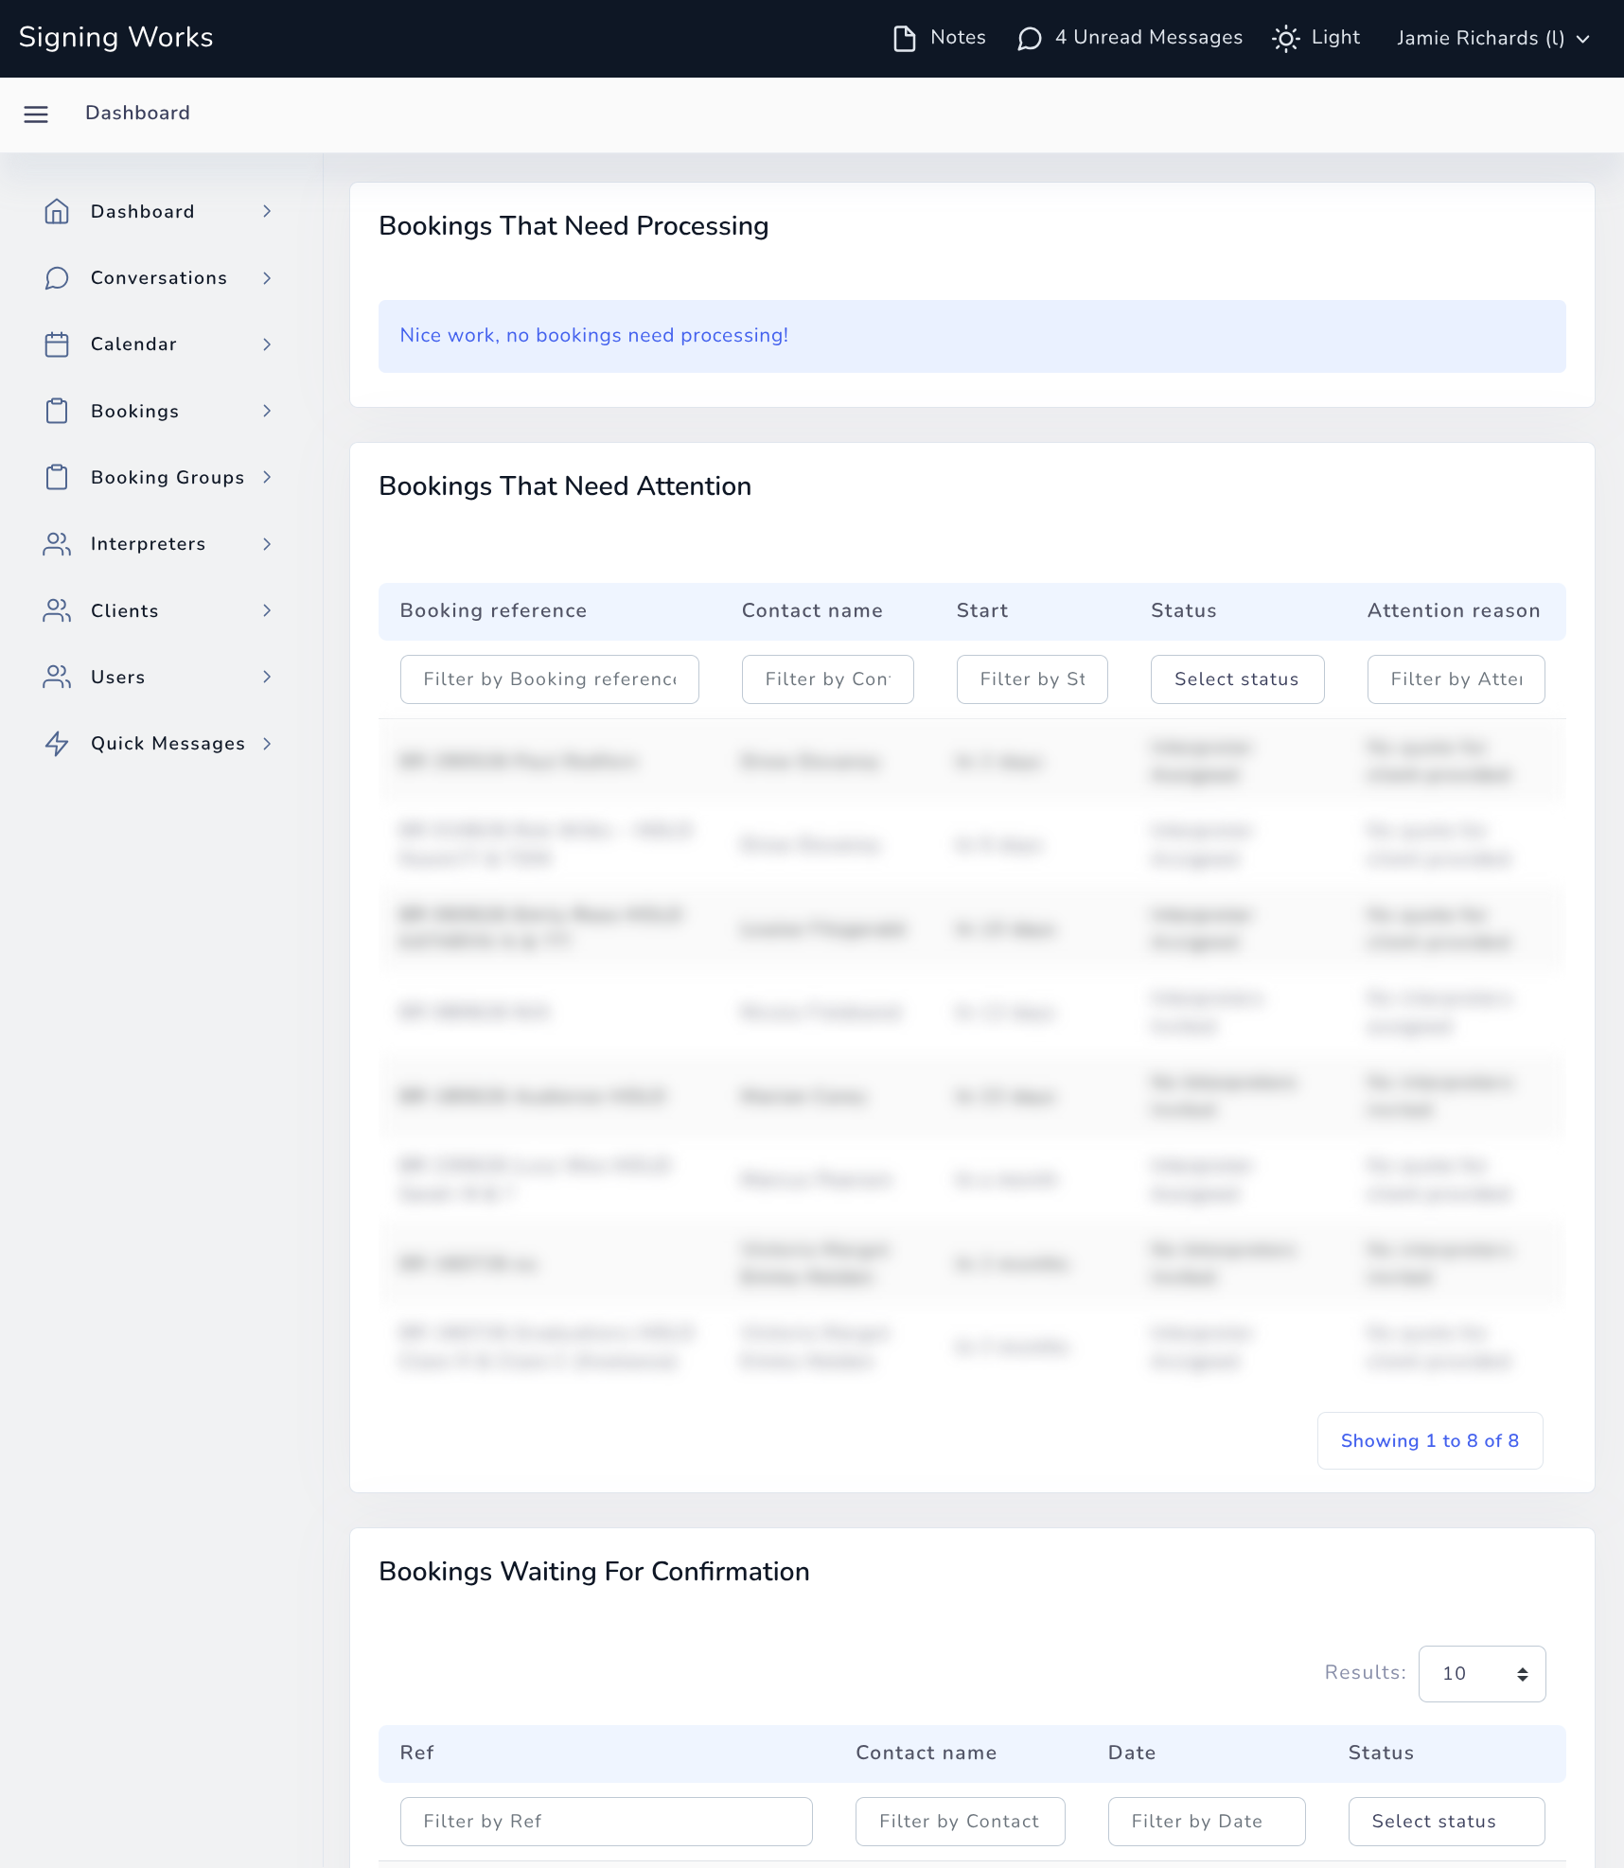Open Select status dropdown in Confirmation table

(1446, 1822)
